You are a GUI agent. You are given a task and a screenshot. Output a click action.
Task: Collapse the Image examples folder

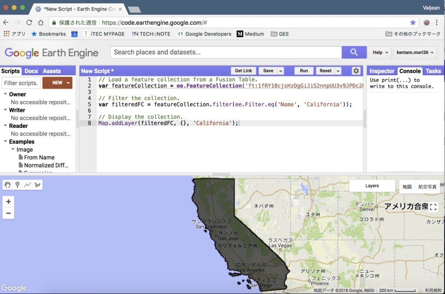(x=13, y=149)
